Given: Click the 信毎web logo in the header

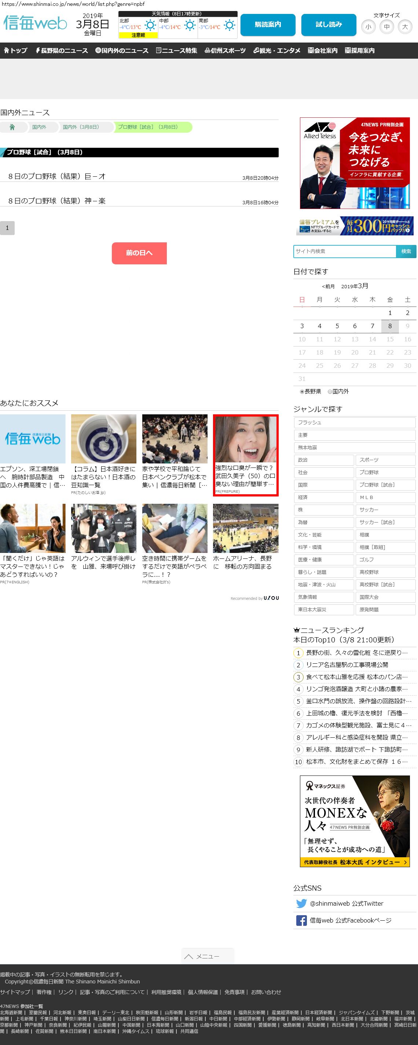Looking at the screenshot, I should 35,23.
